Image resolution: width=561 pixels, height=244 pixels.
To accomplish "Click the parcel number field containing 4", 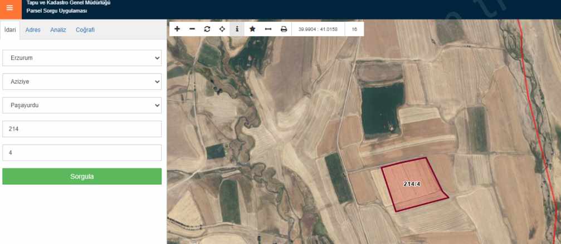I will coord(82,152).
